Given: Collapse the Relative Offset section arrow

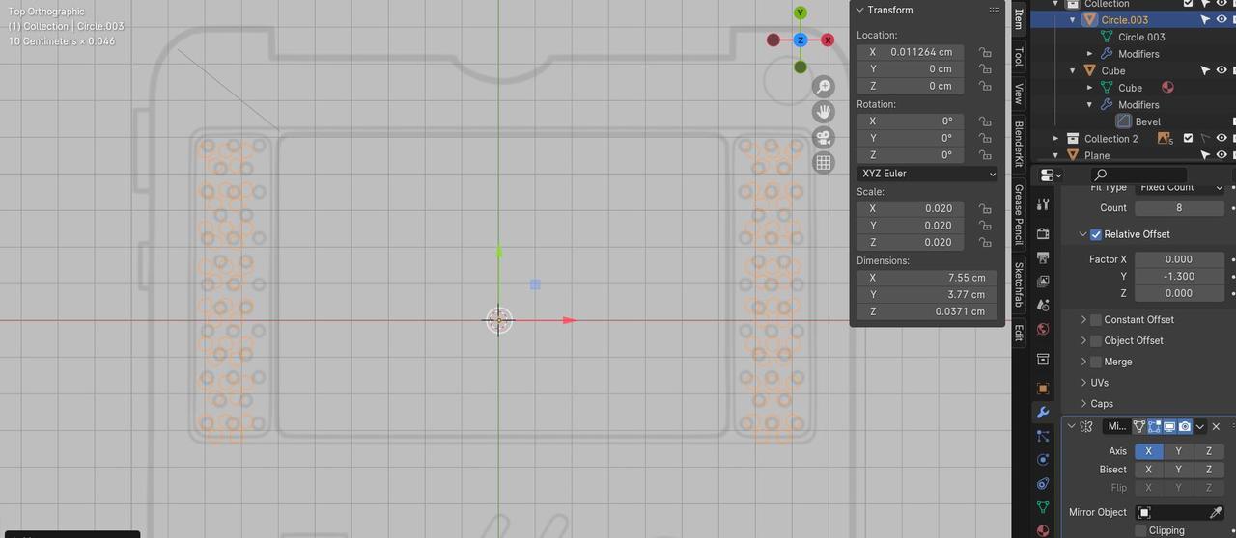Looking at the screenshot, I should [1082, 234].
